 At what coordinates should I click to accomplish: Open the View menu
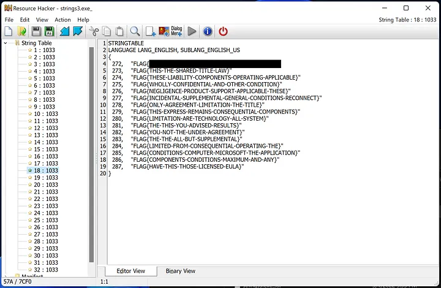tap(42, 20)
